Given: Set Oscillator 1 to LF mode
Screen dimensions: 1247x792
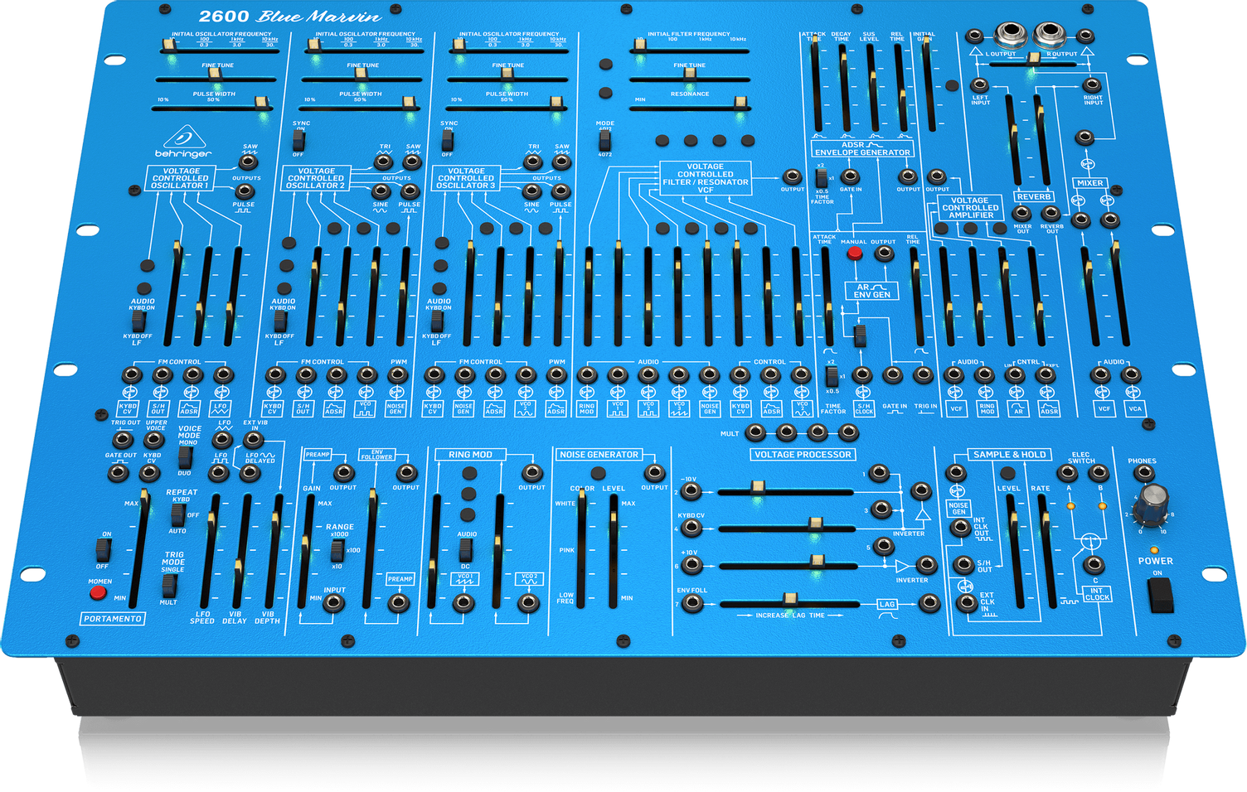Looking at the screenshot, I should [138, 321].
